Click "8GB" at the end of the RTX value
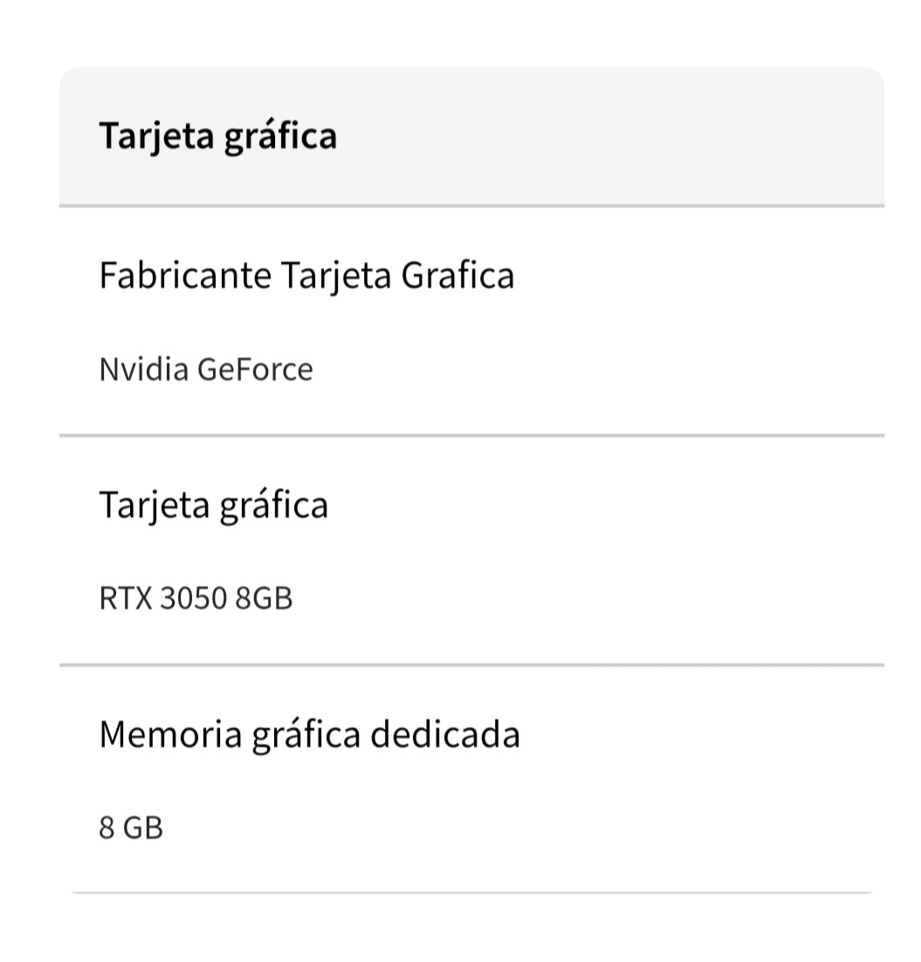This screenshot has height=962, width=921. pyautogui.click(x=264, y=599)
